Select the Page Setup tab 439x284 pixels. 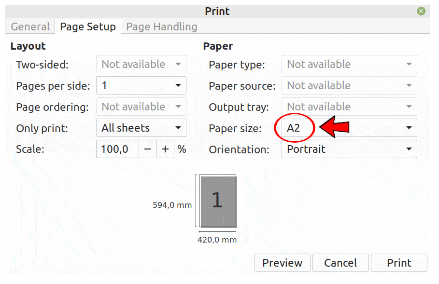click(x=87, y=27)
